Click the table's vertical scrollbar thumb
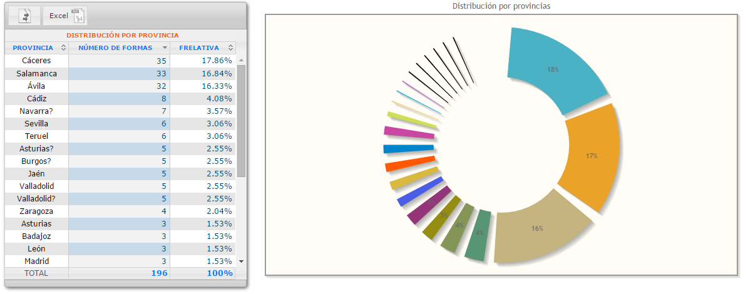The width and height of the screenshot is (748, 294). (x=241, y=119)
